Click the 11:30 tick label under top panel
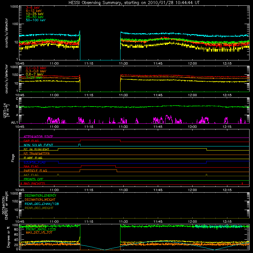 pyautogui.click(x=123, y=64)
